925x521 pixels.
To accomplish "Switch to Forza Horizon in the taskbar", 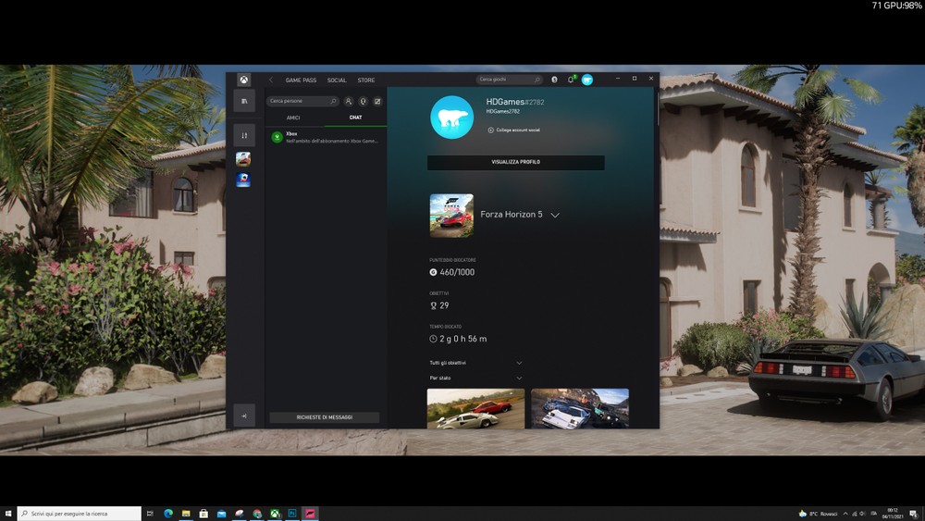I will click(310, 514).
